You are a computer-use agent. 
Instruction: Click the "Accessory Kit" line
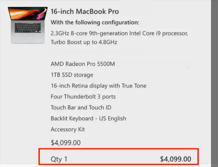pyautogui.click(x=68, y=129)
